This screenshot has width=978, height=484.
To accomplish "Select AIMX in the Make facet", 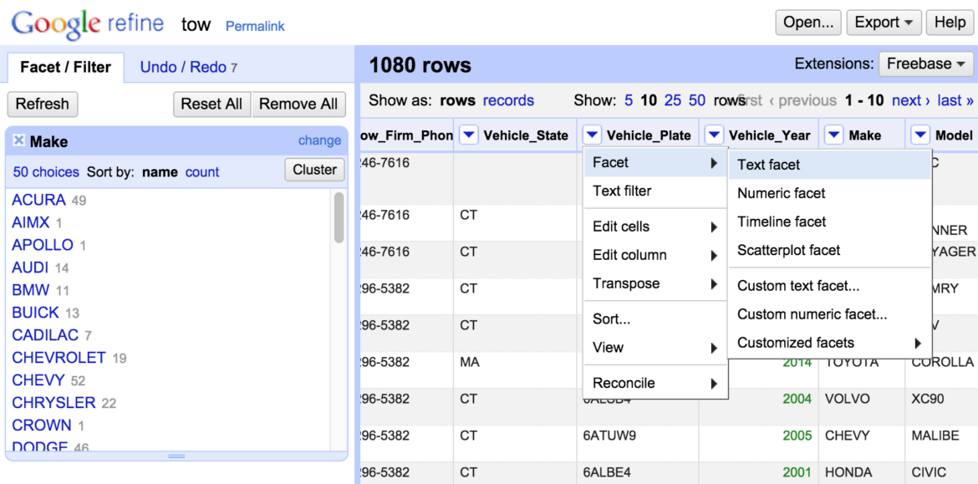I will (31, 222).
